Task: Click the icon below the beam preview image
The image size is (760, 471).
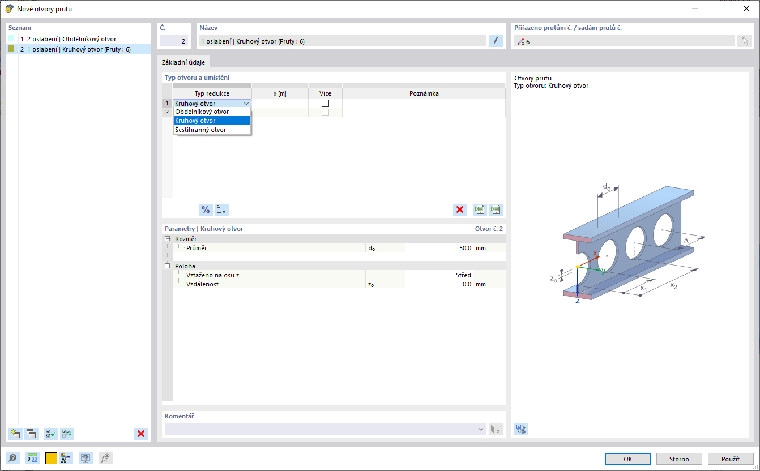Action: [x=521, y=429]
